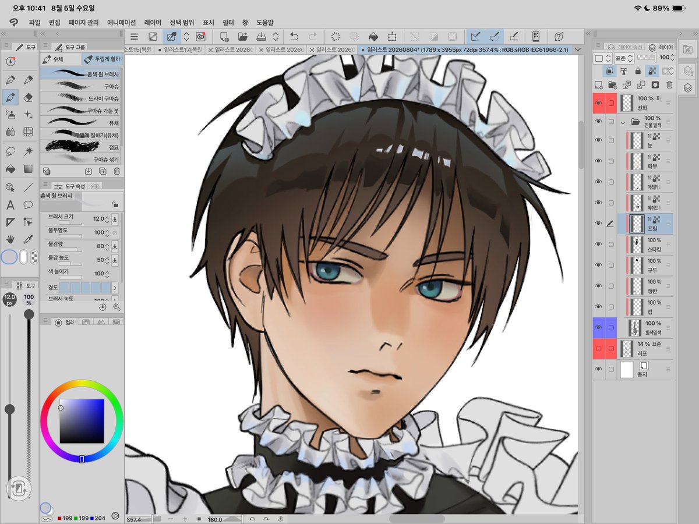
Task: Select the Airbrush tool
Action: [x=10, y=115]
